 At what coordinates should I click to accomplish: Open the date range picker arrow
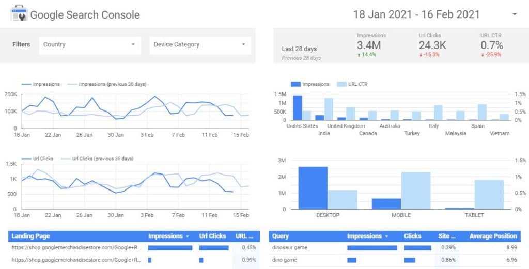pyautogui.click(x=515, y=14)
